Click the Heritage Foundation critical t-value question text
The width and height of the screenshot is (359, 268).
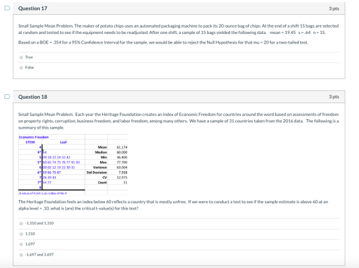point(173,205)
